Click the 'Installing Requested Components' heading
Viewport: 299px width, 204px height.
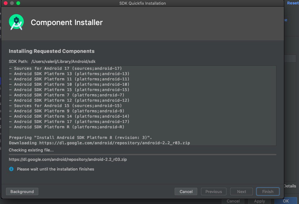pos(52,51)
